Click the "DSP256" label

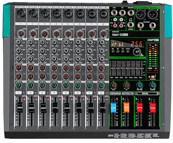pyautogui.click(x=153, y=40)
